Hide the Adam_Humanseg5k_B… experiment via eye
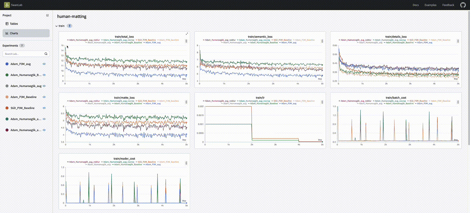This screenshot has width=470, height=213. click(44, 75)
